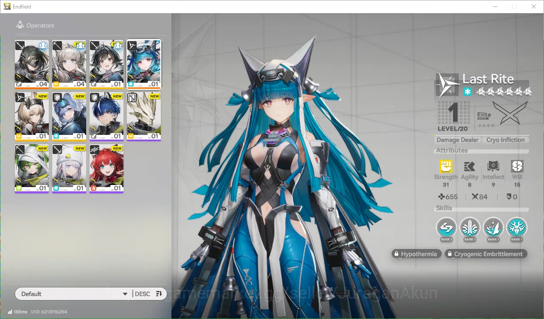Click the attack crossed-swords icon next to 84
Screen dimensions: 544x319
click(475, 197)
